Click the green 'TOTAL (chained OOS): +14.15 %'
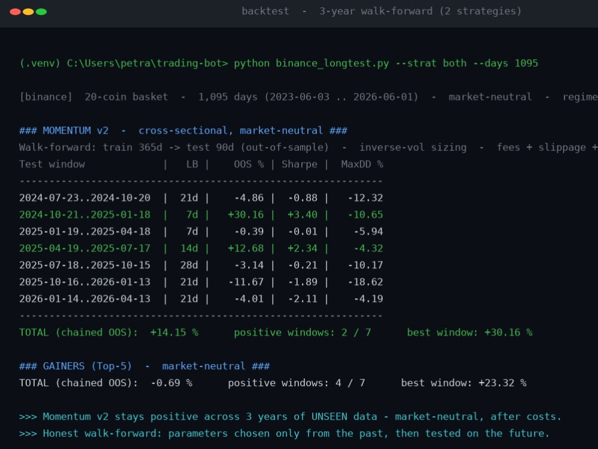 [109, 332]
